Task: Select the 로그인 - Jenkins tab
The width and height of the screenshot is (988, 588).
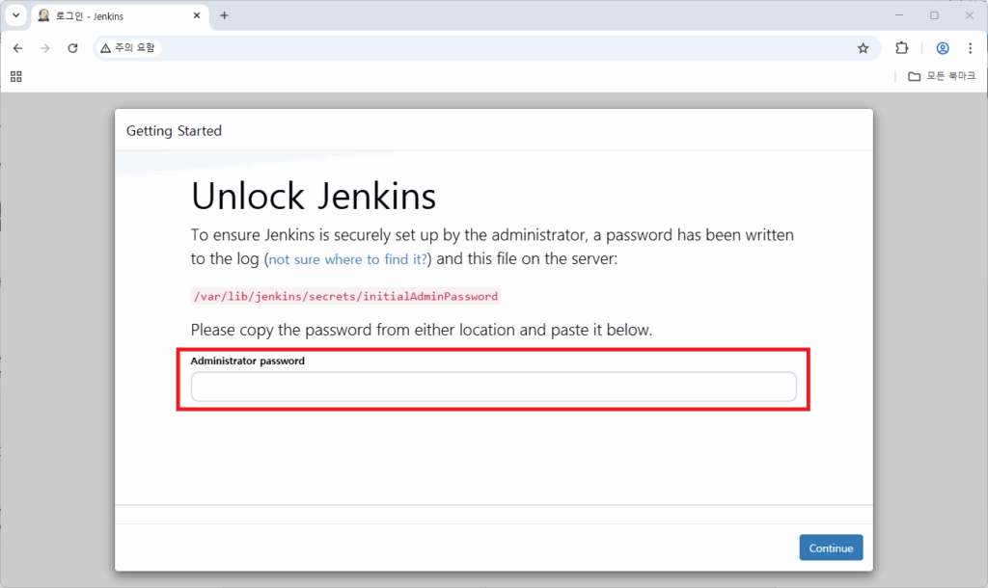Action: (119, 15)
